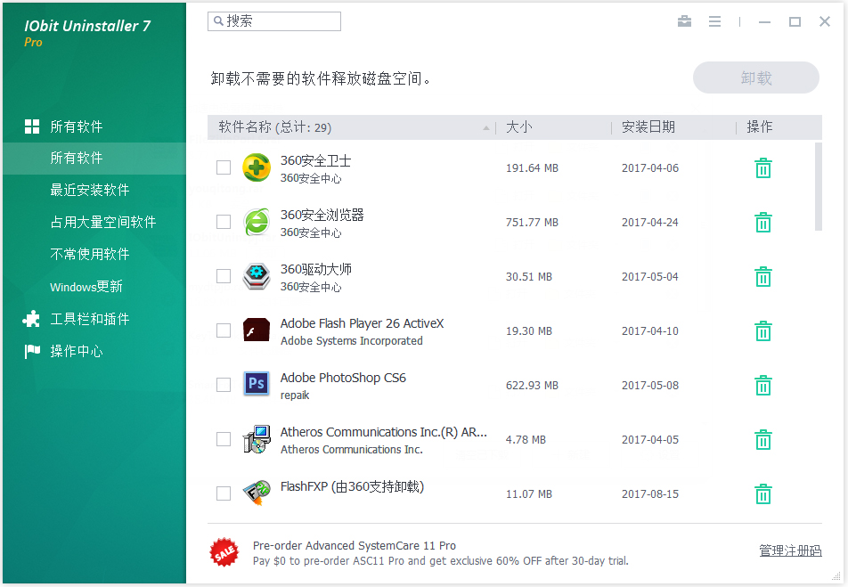Sort by 安装日期 column header
The width and height of the screenshot is (848, 587).
[648, 127]
